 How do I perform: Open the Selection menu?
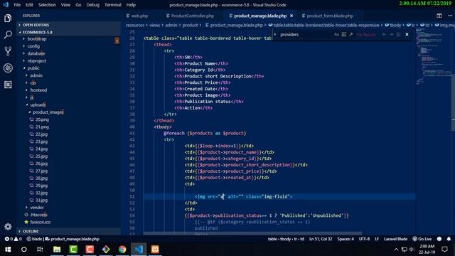point(47,5)
